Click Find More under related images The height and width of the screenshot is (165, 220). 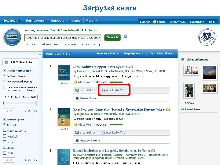click(189, 103)
